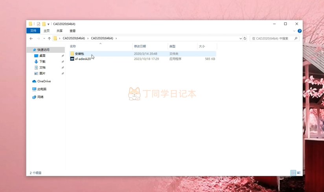Image resolution: width=324 pixels, height=192 pixels.
Task: Switch to the 查看 ribbon tab
Action: pos(73,31)
